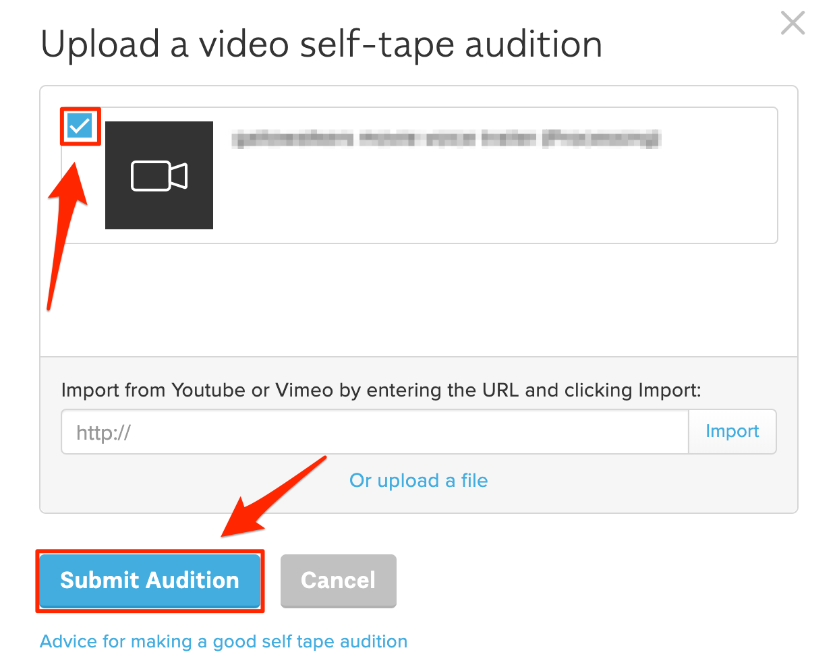Close the upload audition dialog
This screenshot has width=835, height=669.
pyautogui.click(x=793, y=23)
